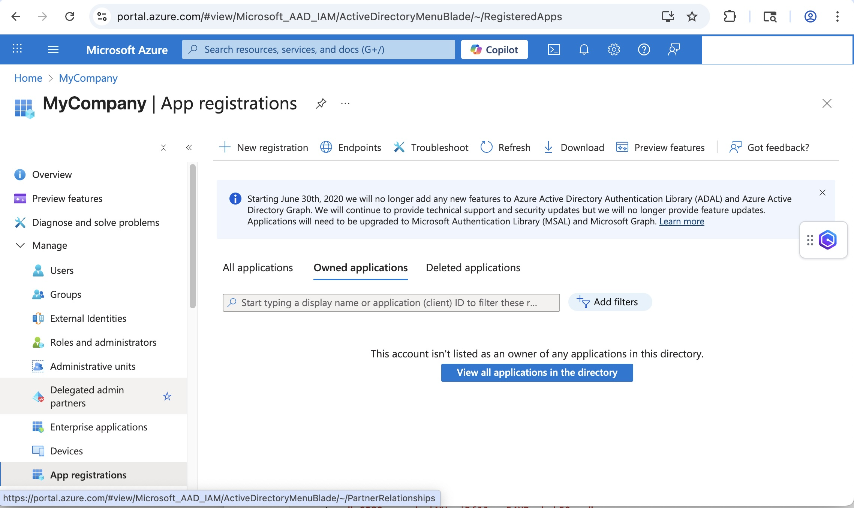854x508 pixels.
Task: Open site information icon in address bar
Action: (102, 16)
